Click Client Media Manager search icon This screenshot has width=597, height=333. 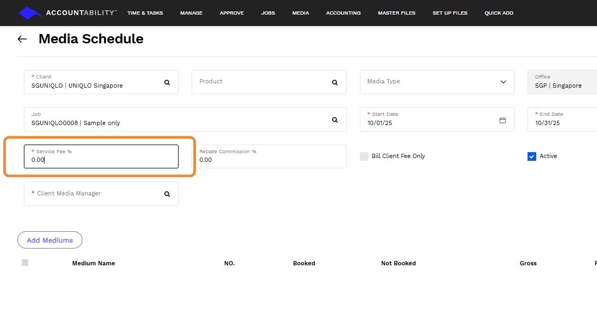[x=167, y=194]
